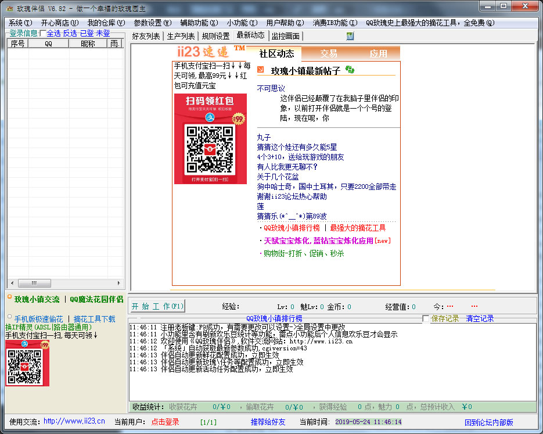
Task: Click the small icon right of the 监控画面 tab
Action: click(x=350, y=36)
